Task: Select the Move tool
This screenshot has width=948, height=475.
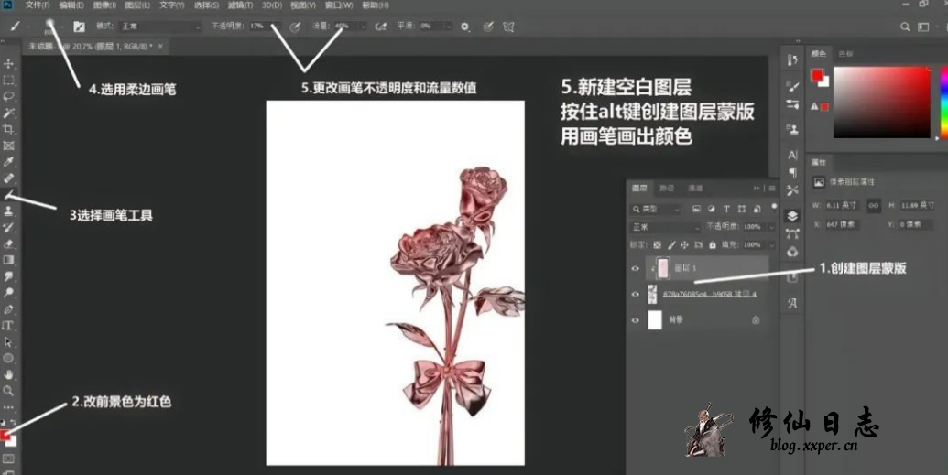Action: 9,64
